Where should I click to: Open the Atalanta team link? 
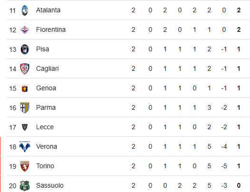[x=48, y=10]
